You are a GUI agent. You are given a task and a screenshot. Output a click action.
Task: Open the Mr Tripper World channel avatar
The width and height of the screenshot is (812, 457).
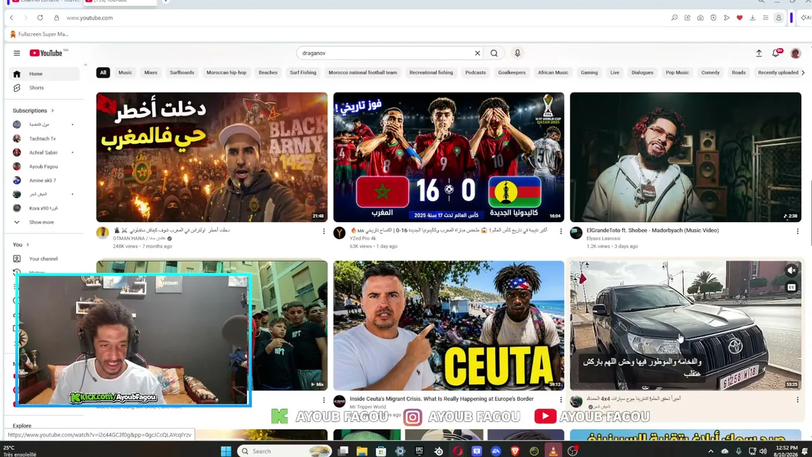[x=339, y=402]
